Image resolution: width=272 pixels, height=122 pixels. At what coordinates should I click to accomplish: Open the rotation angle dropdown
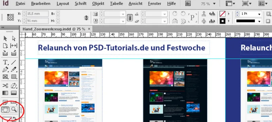(165, 14)
